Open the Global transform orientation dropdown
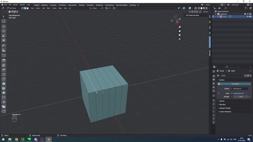This screenshot has width=253, height=142. (x=94, y=8)
